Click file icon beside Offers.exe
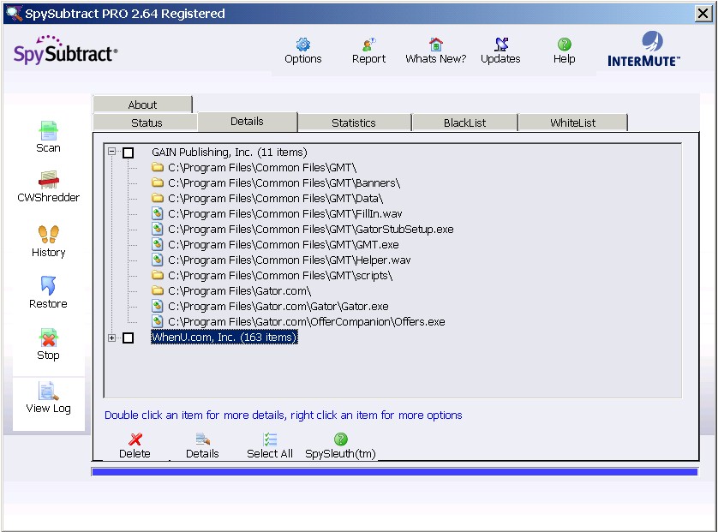The image size is (718, 532). (x=158, y=321)
